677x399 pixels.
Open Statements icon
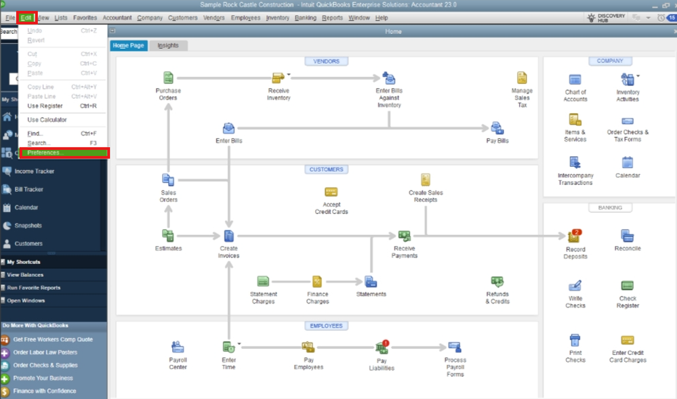coord(371,282)
